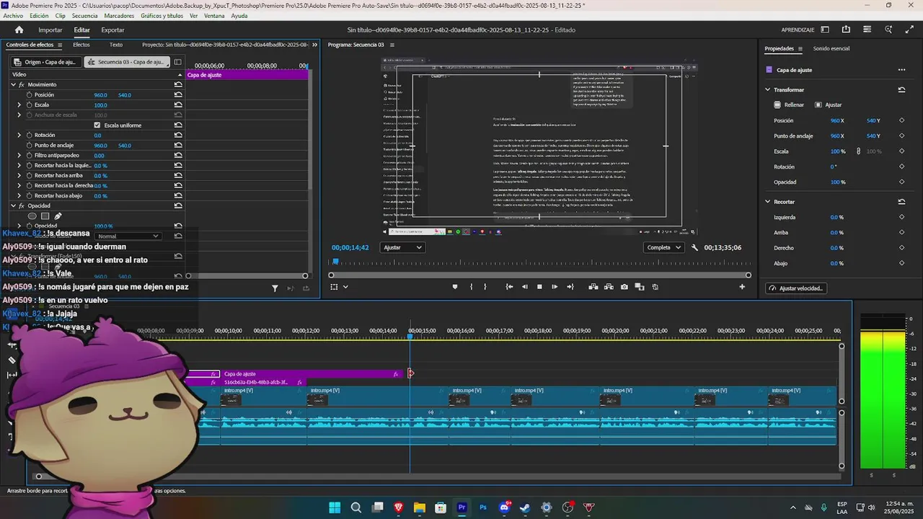Stop playback in Program monitor

click(539, 287)
